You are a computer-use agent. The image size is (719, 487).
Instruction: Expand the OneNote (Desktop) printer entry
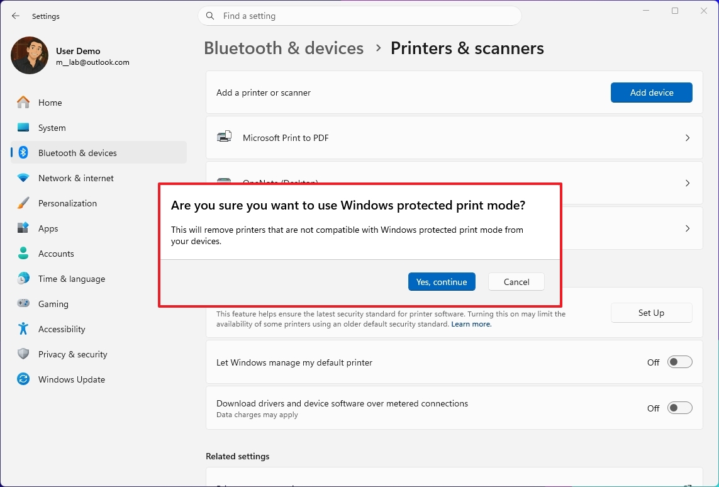(x=688, y=182)
